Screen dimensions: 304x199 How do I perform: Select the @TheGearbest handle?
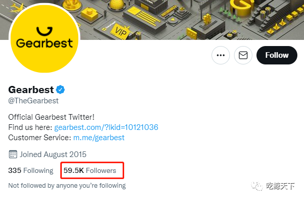(x=33, y=101)
